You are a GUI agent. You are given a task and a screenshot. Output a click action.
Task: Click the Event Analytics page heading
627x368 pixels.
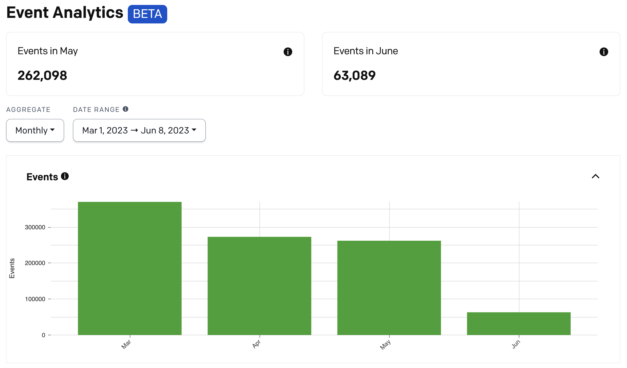tap(65, 13)
